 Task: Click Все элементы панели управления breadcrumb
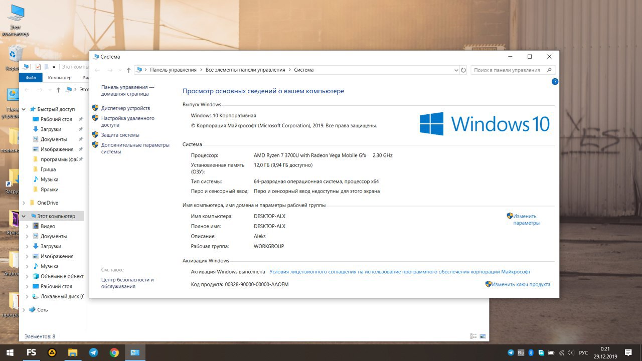point(245,70)
